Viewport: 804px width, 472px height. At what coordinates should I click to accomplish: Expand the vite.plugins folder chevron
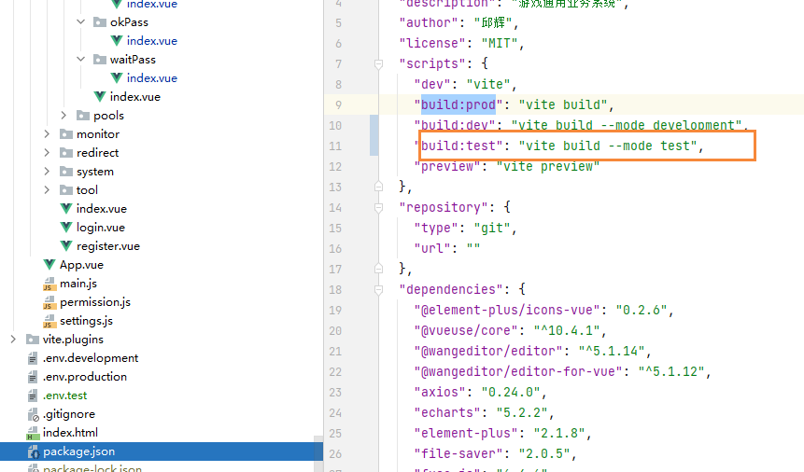[13, 340]
